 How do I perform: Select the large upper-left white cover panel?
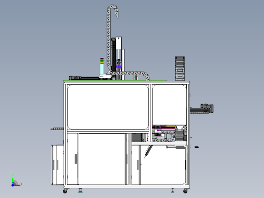[108, 107]
